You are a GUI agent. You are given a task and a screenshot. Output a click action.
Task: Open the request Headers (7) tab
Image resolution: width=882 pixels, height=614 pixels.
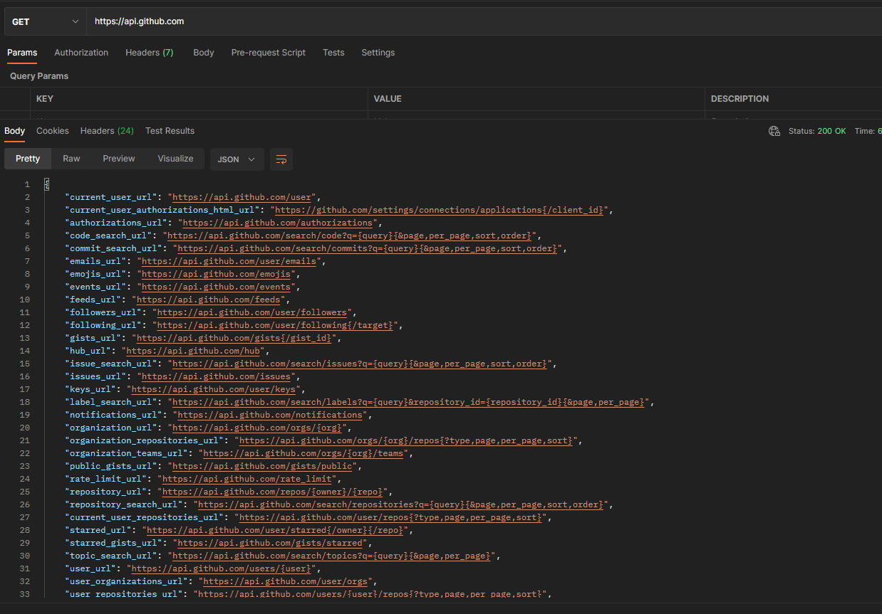tap(150, 53)
